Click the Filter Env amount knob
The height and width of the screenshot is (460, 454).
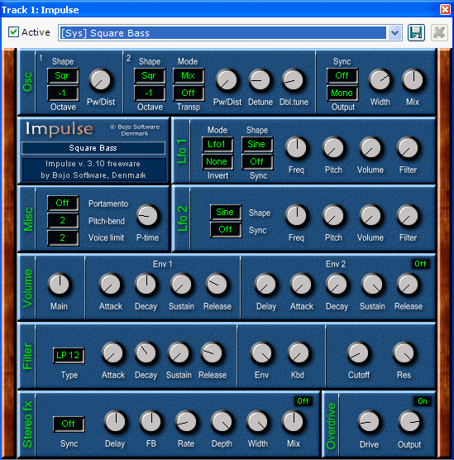[262, 353]
